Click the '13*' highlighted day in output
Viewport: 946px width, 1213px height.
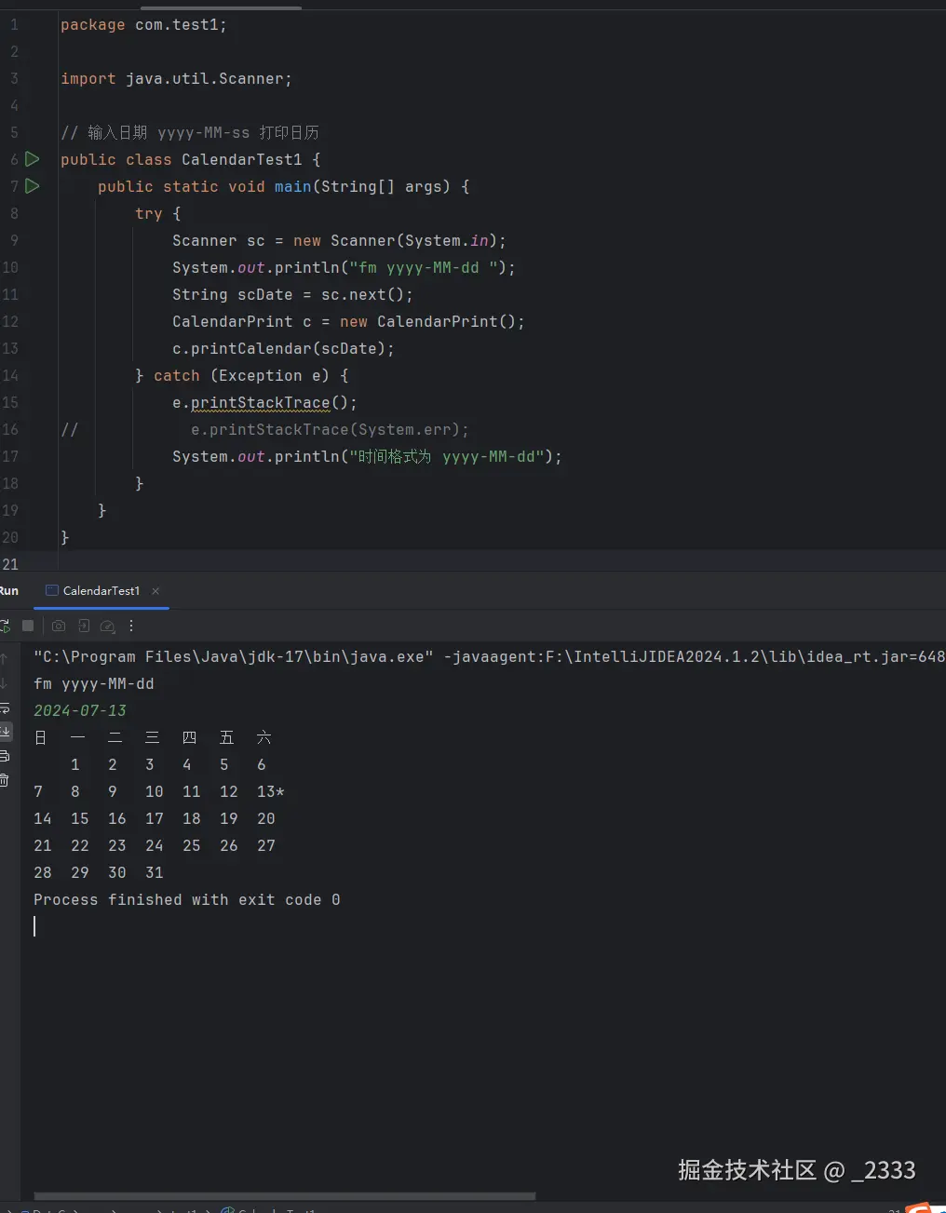271,791
